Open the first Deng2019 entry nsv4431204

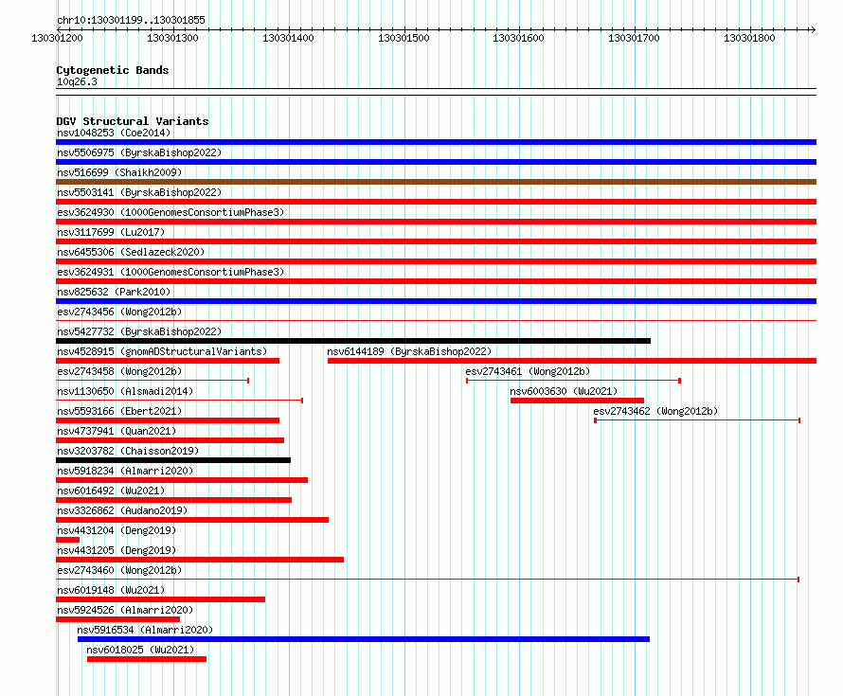(117, 530)
